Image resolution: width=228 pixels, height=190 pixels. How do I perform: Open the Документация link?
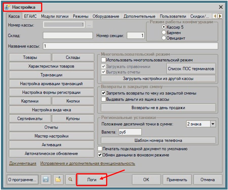tap(23, 163)
